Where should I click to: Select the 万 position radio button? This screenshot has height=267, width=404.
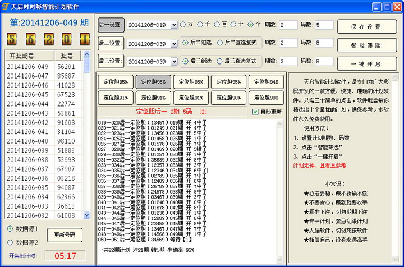click(x=183, y=25)
